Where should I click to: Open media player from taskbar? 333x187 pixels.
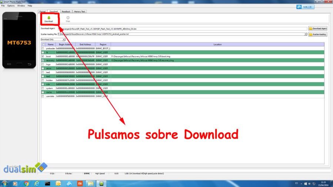pyautogui.click(x=15, y=184)
